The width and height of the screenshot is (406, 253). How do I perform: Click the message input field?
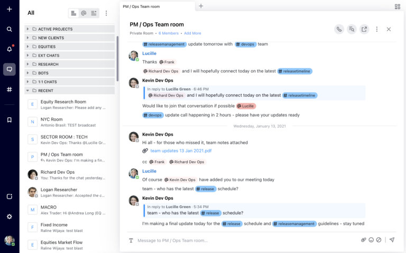click(243, 240)
